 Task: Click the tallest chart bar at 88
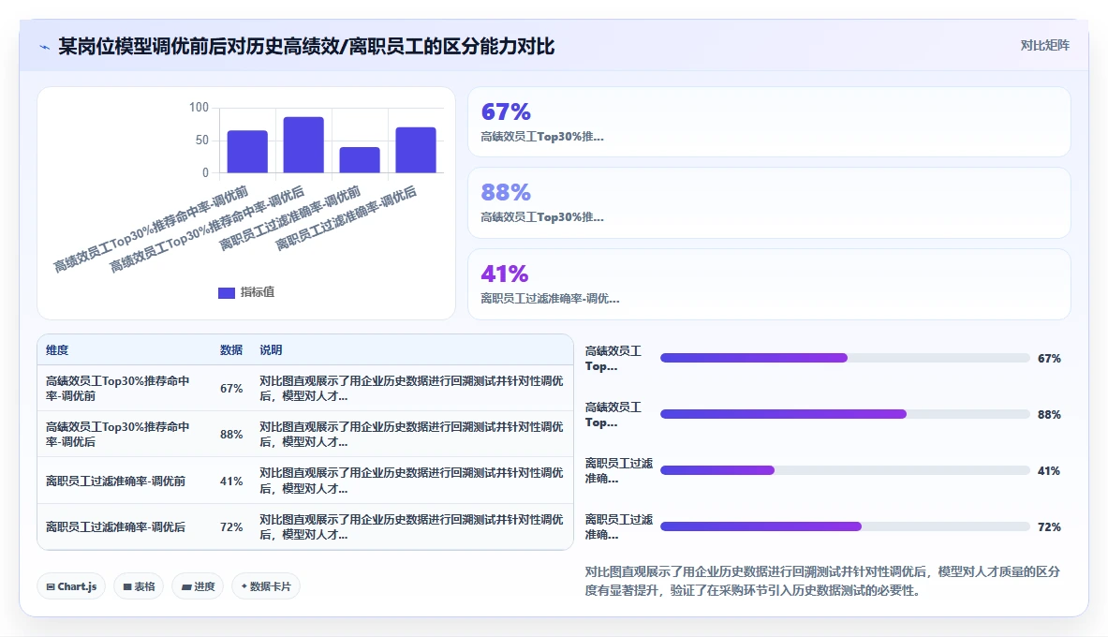coord(303,145)
